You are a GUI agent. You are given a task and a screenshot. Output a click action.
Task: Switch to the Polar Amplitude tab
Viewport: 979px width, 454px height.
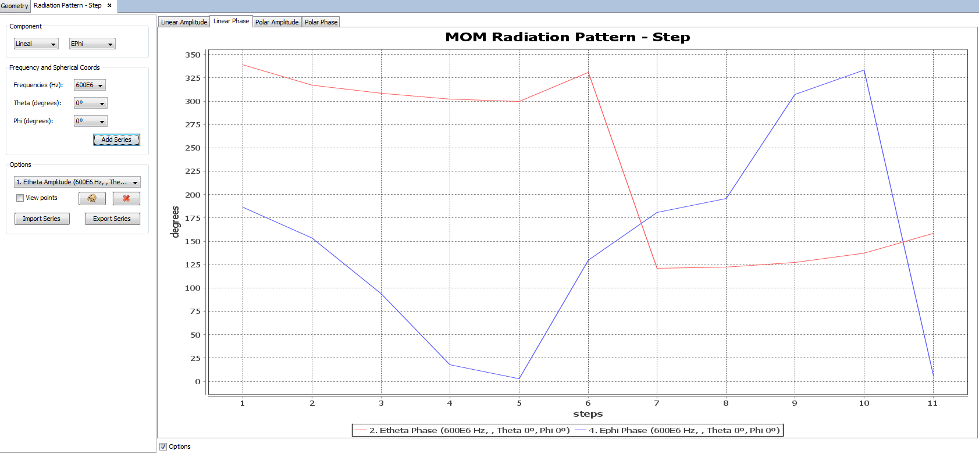click(x=277, y=22)
